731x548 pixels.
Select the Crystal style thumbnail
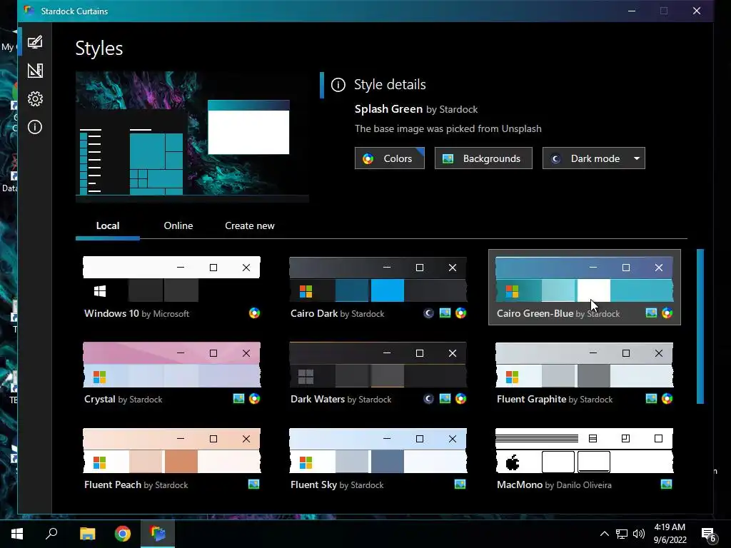click(171, 365)
